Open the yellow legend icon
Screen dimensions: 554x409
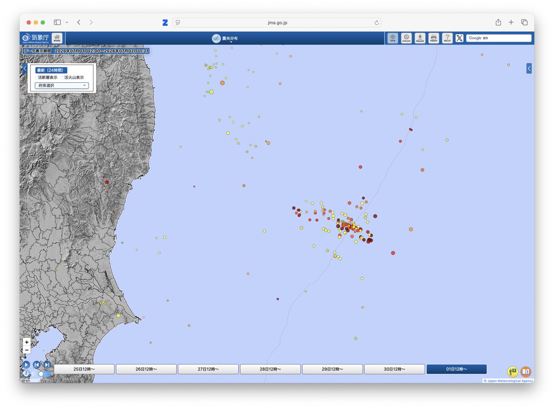pyautogui.click(x=512, y=372)
